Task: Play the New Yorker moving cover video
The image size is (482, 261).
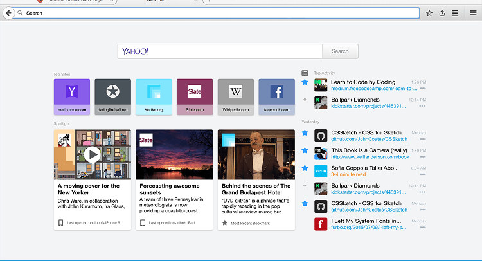Action: click(x=93, y=154)
